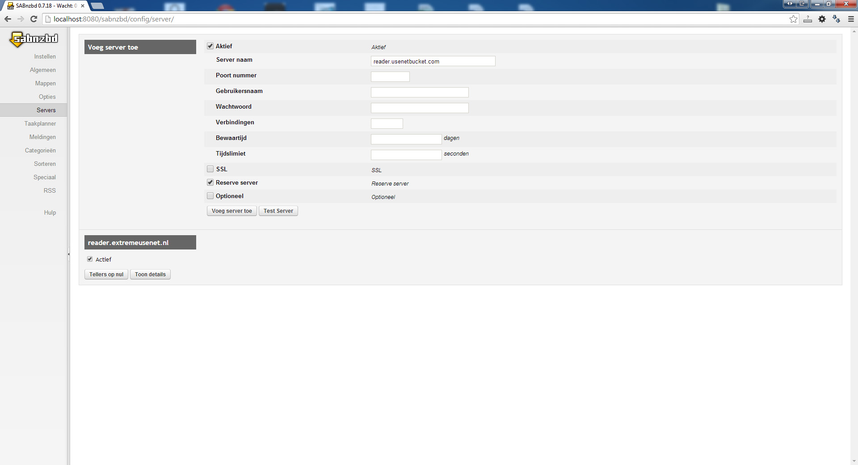The height and width of the screenshot is (465, 858).
Task: Open Algemeen settings page
Action: point(42,70)
